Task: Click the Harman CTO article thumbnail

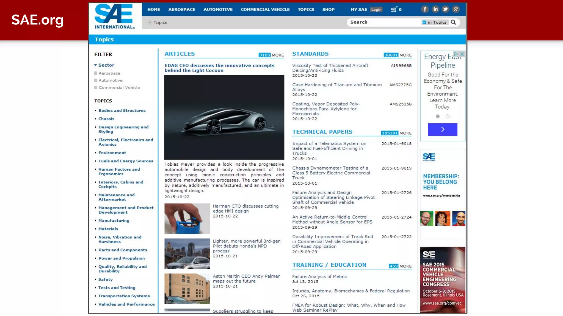Action: point(187,219)
